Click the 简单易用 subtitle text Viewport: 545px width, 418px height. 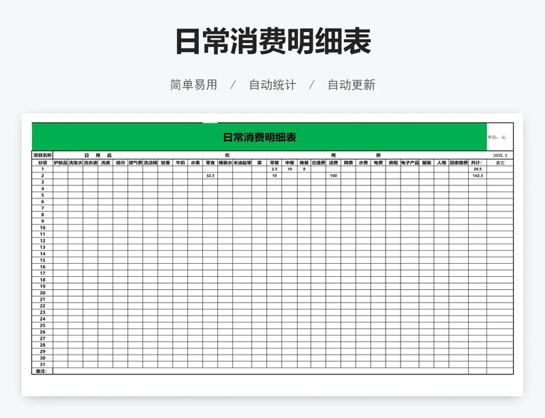pyautogui.click(x=193, y=85)
